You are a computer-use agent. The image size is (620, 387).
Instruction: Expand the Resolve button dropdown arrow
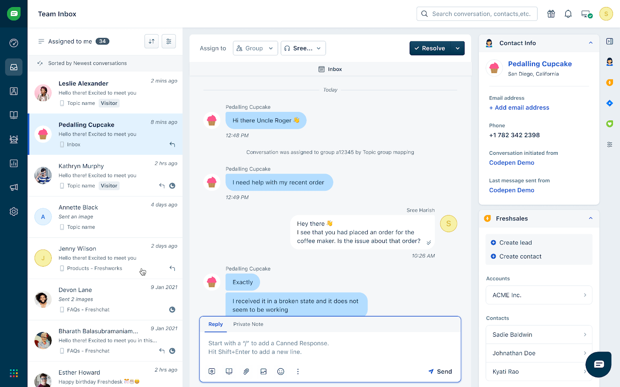(458, 48)
